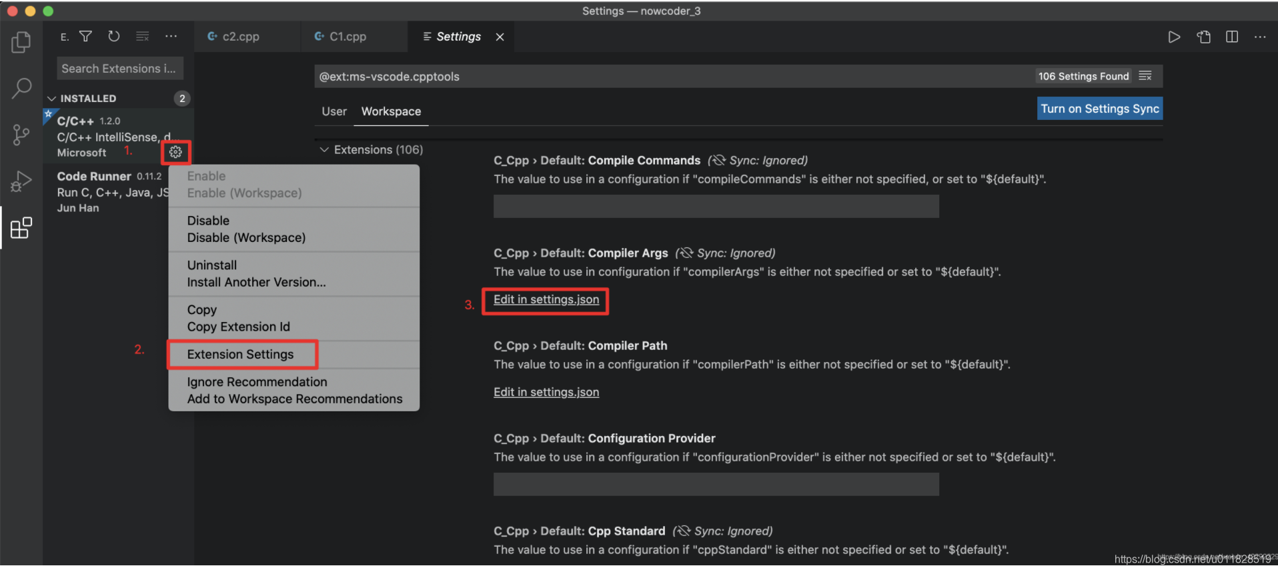
Task: Focus the Search Extensions input box
Action: pyautogui.click(x=120, y=69)
